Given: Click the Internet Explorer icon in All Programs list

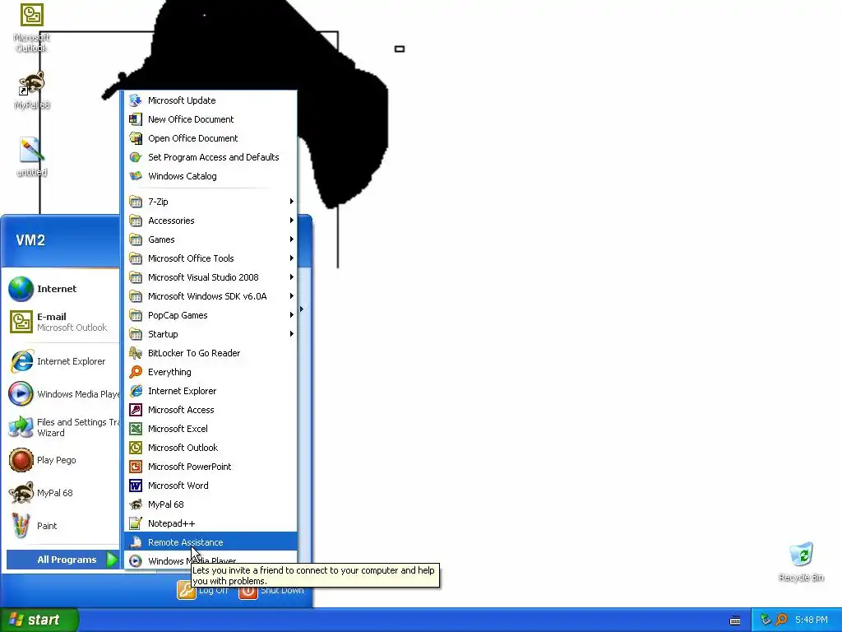Looking at the screenshot, I should tap(136, 391).
